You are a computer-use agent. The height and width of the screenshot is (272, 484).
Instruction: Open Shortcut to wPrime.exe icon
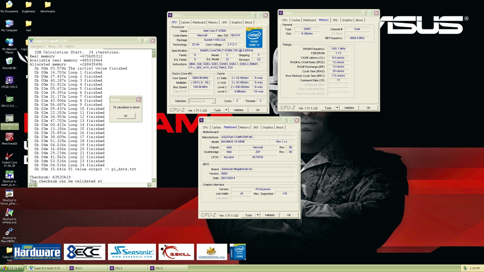click(9, 216)
